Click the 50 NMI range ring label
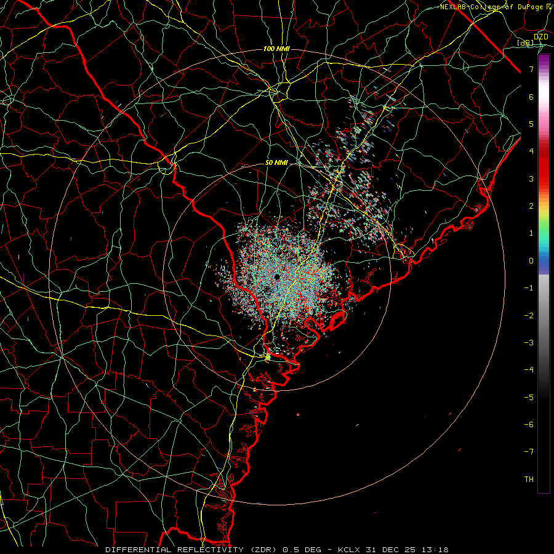Image resolution: width=554 pixels, height=554 pixels. click(x=276, y=163)
